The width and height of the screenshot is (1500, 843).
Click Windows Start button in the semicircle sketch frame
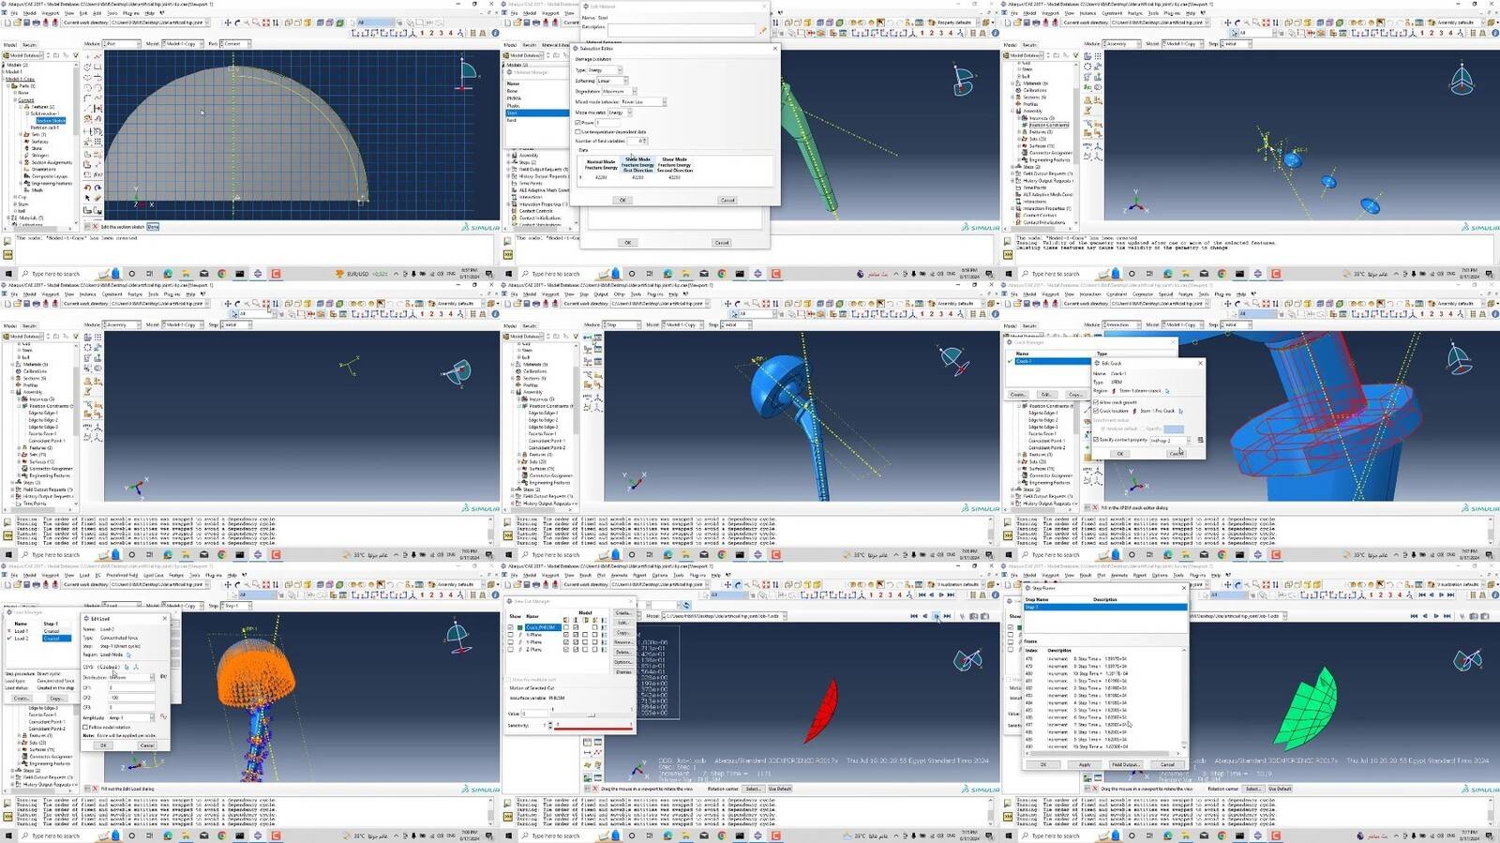9,274
